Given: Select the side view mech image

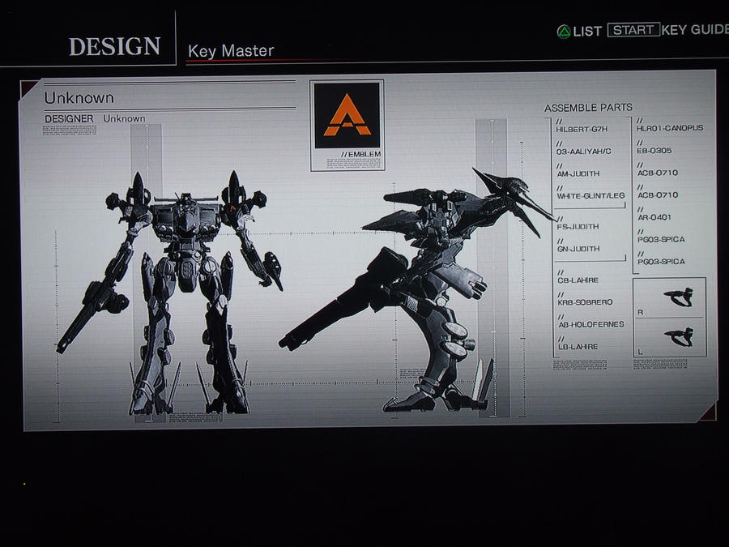Looking at the screenshot, I should [x=417, y=290].
